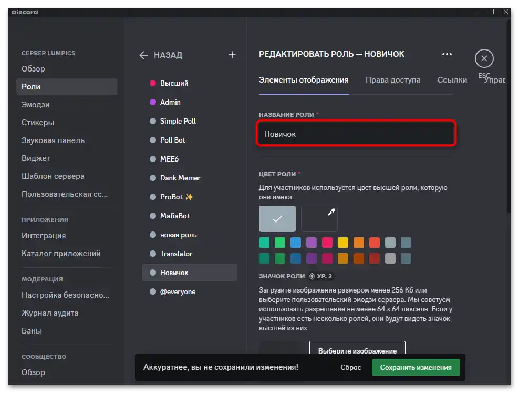Add a new role with plus icon
The image size is (519, 393).
tap(232, 55)
